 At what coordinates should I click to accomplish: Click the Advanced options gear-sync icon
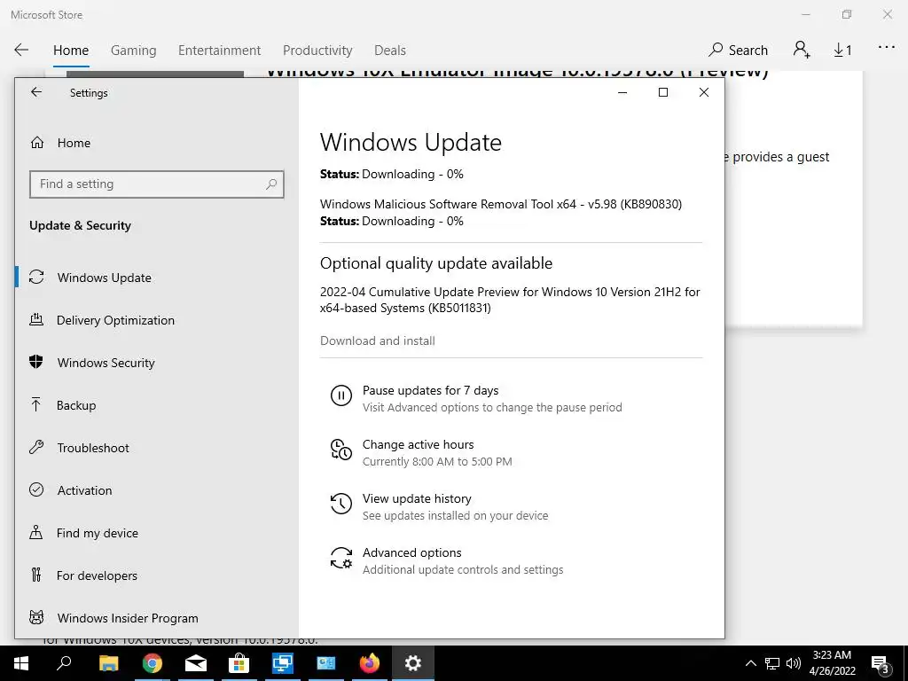[x=341, y=559]
